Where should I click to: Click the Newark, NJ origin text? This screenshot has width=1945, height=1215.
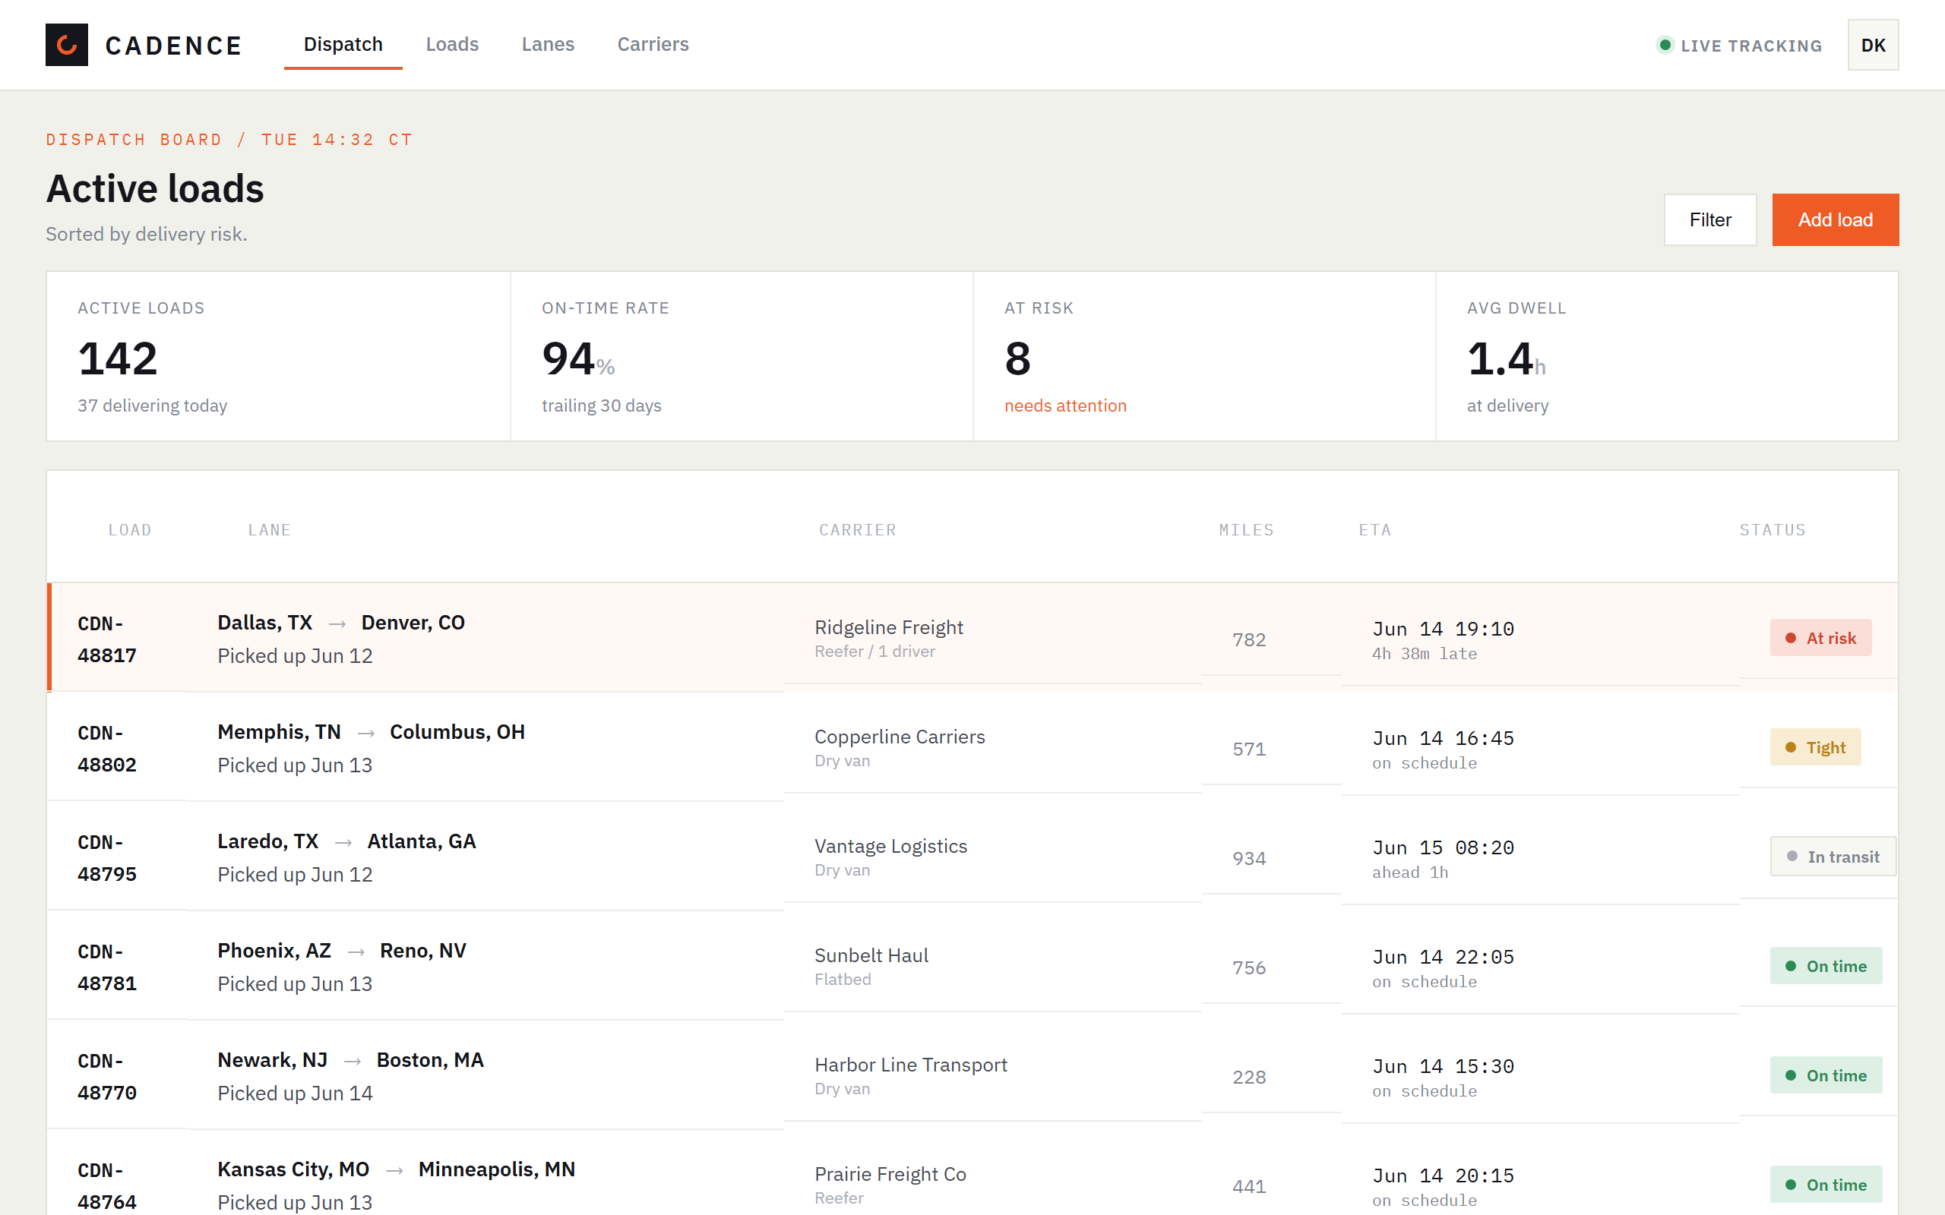pos(273,1060)
